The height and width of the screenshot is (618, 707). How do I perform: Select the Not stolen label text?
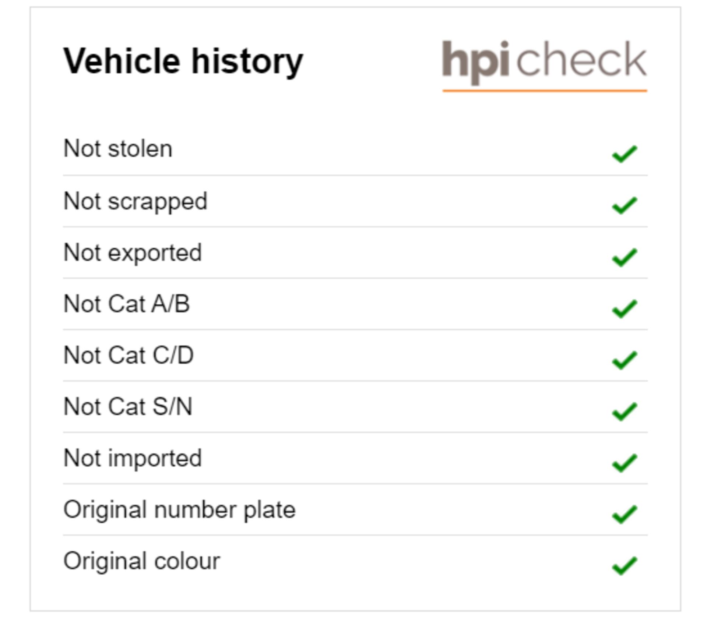pos(118,149)
